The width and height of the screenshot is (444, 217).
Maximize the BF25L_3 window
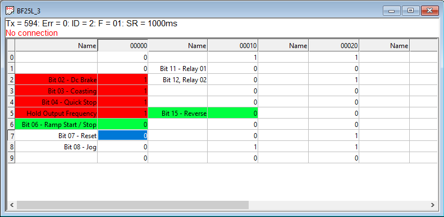coord(410,11)
